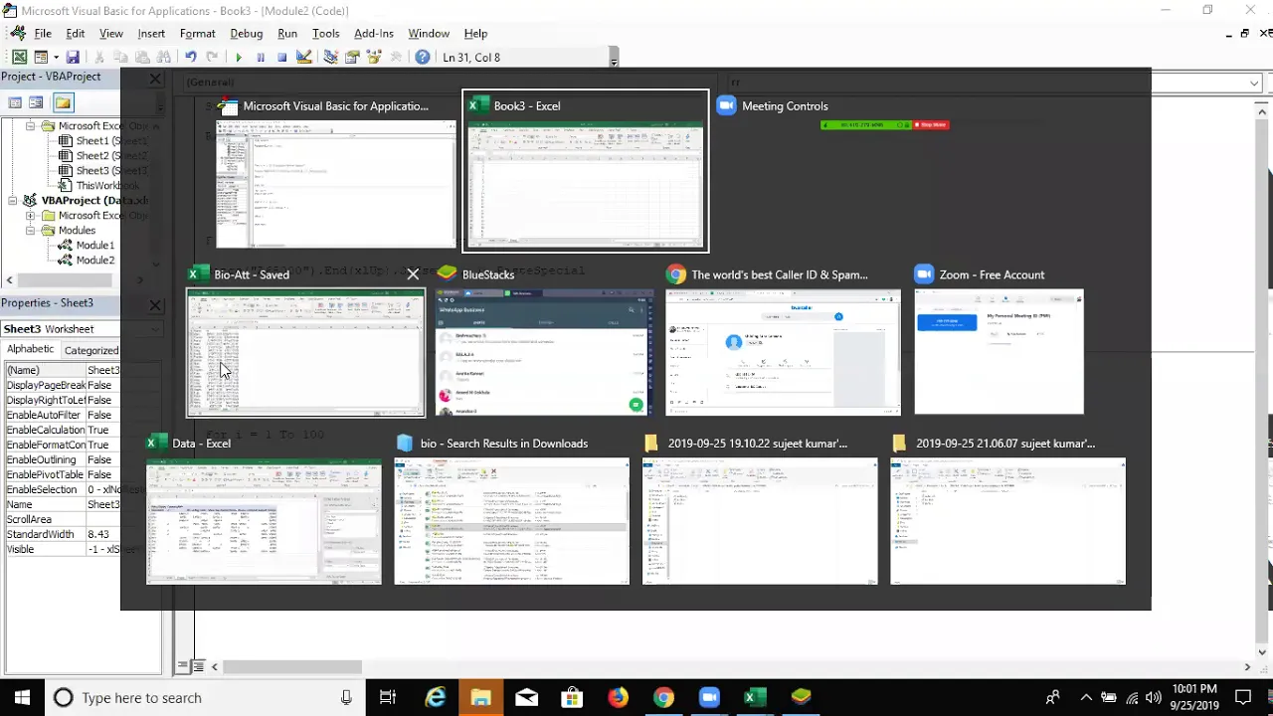The width and height of the screenshot is (1273, 716).
Task: Open the blue Help question mark icon
Action: coord(423,58)
